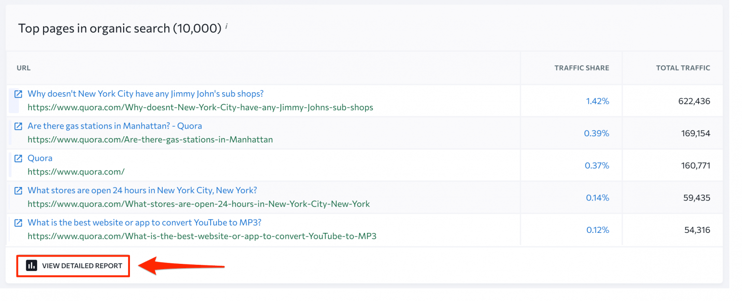Screen dimensions: 742x301
Task: Open the stores open 24 hours page externally
Action: click(18, 190)
